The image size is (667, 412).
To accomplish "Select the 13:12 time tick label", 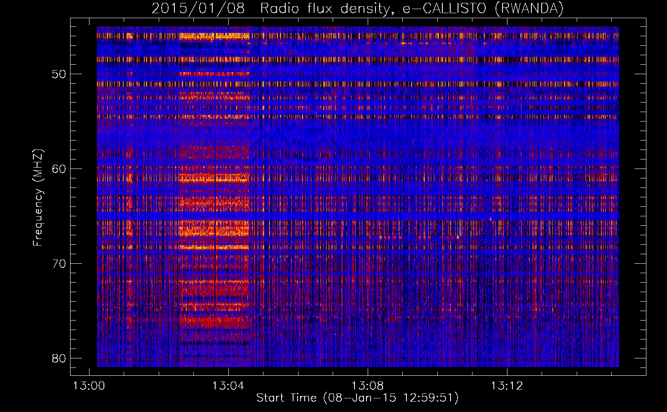I will [x=507, y=386].
